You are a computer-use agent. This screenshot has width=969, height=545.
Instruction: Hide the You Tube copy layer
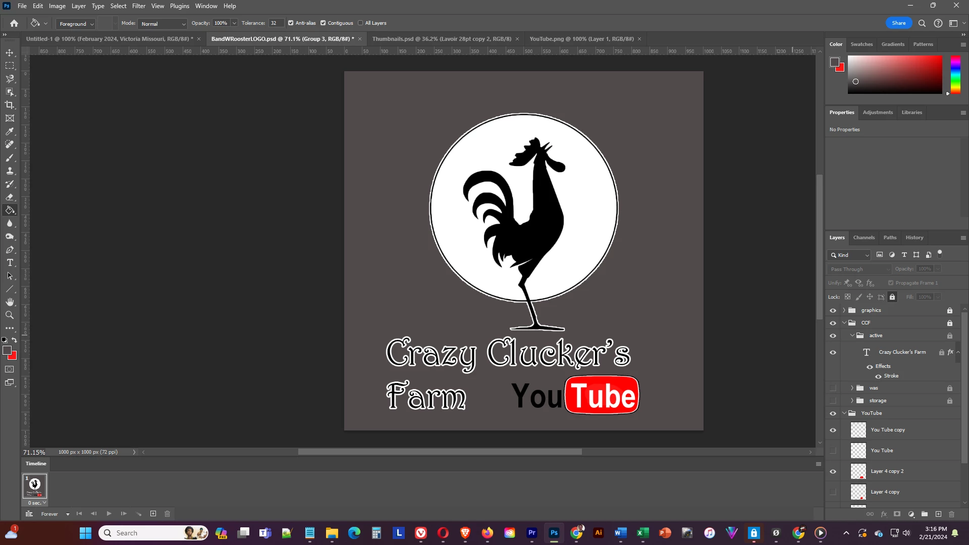click(x=833, y=430)
